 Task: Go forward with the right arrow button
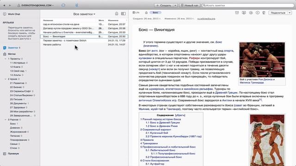pos(10,6)
